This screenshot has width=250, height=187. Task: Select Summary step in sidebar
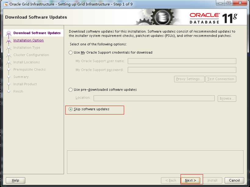coord(21,77)
